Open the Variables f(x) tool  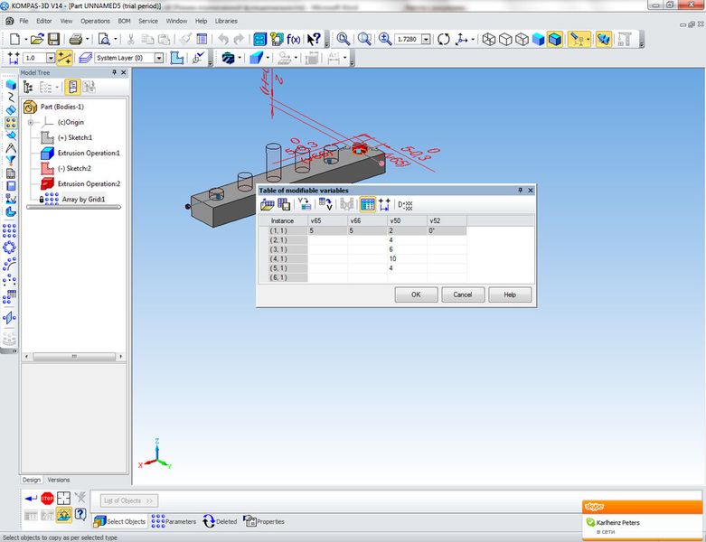294,39
